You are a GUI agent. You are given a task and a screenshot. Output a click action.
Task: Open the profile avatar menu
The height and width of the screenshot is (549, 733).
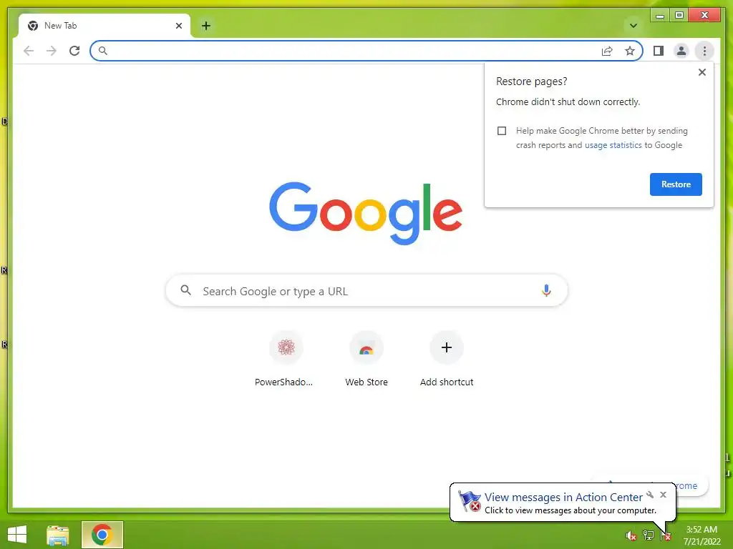click(x=681, y=51)
